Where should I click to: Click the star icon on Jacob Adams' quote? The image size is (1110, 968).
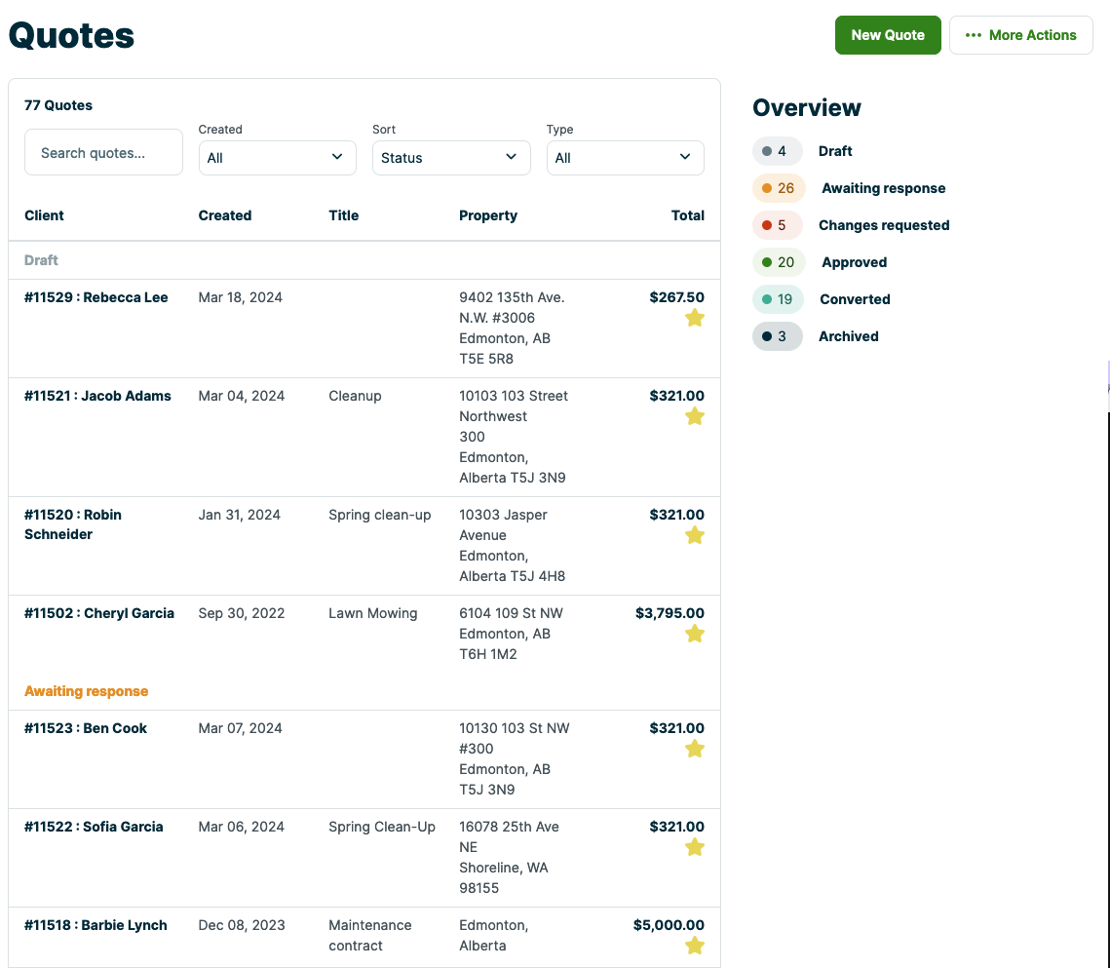click(x=694, y=416)
